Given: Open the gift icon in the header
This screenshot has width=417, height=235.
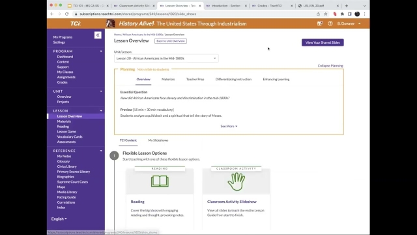Looking at the screenshot, I should coord(320,23).
